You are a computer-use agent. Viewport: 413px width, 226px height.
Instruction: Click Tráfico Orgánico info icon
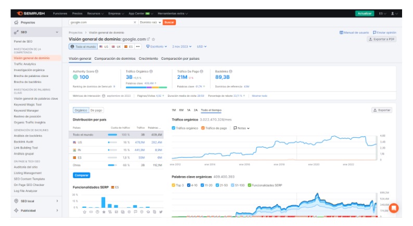point(151,71)
